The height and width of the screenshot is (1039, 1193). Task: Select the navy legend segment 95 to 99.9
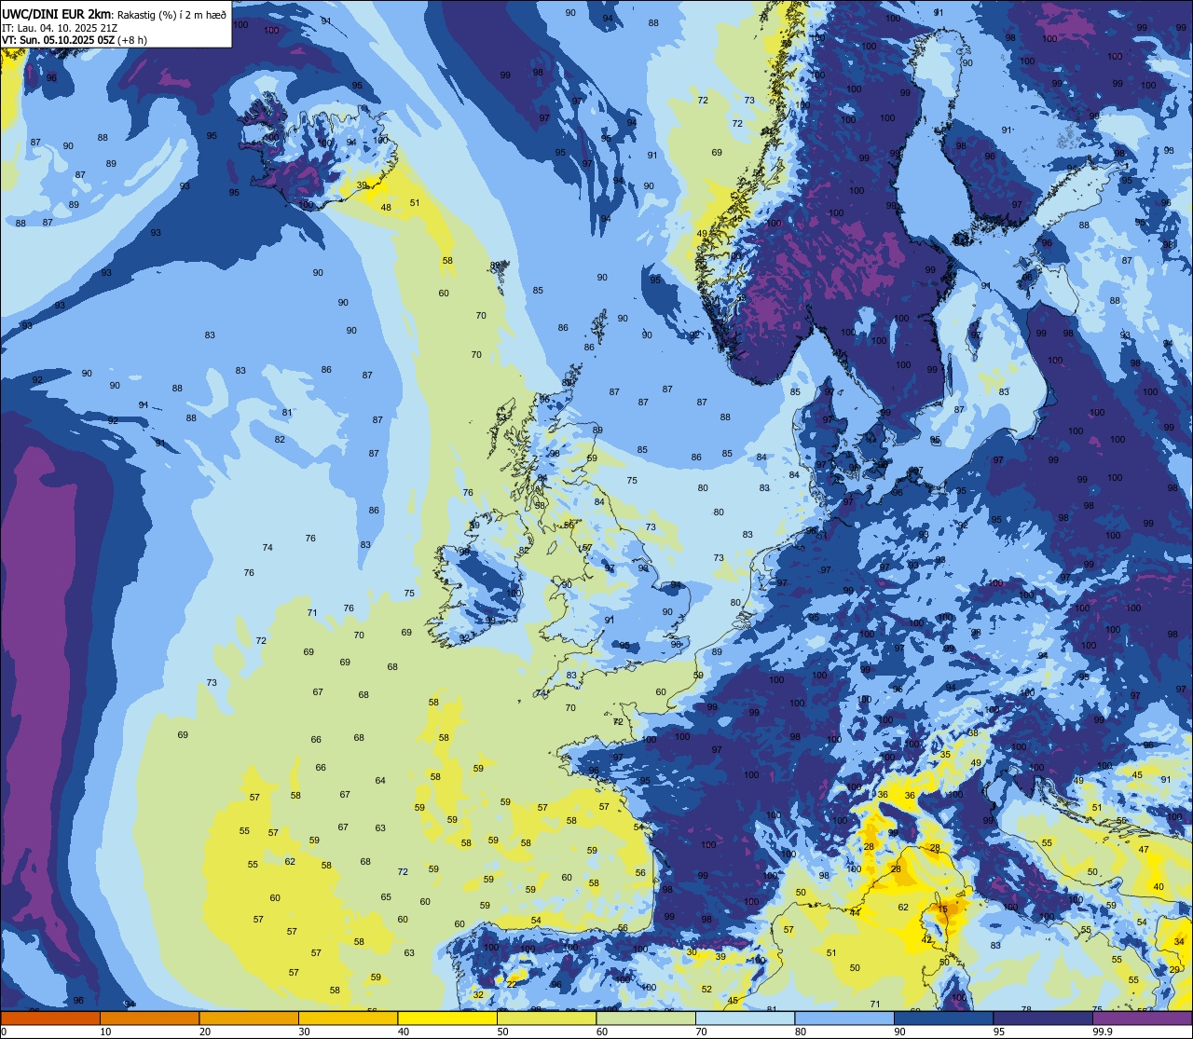(x=1043, y=1018)
